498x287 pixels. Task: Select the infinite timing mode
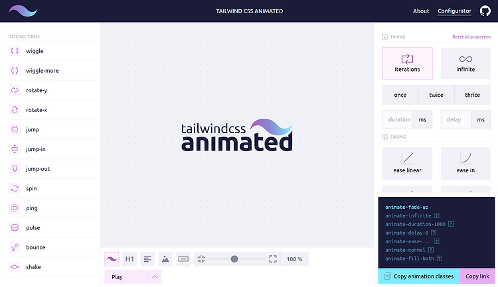[465, 63]
